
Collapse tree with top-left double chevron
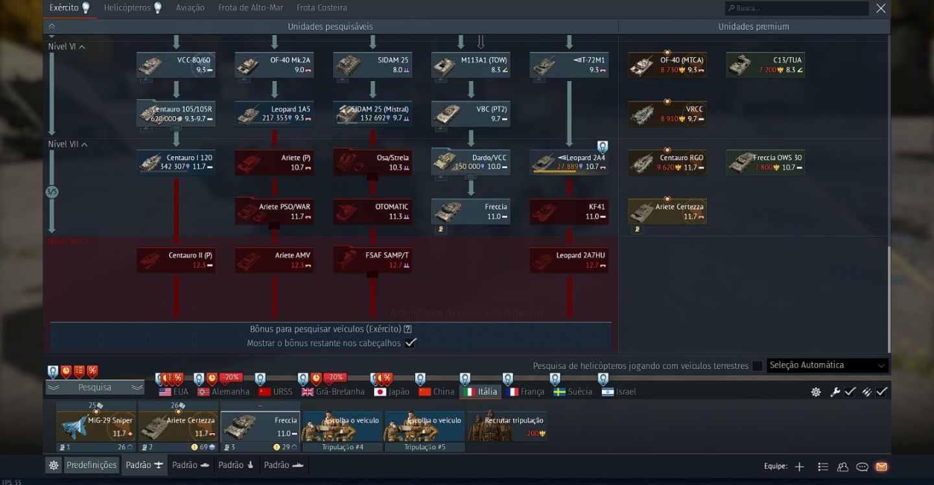point(52,27)
